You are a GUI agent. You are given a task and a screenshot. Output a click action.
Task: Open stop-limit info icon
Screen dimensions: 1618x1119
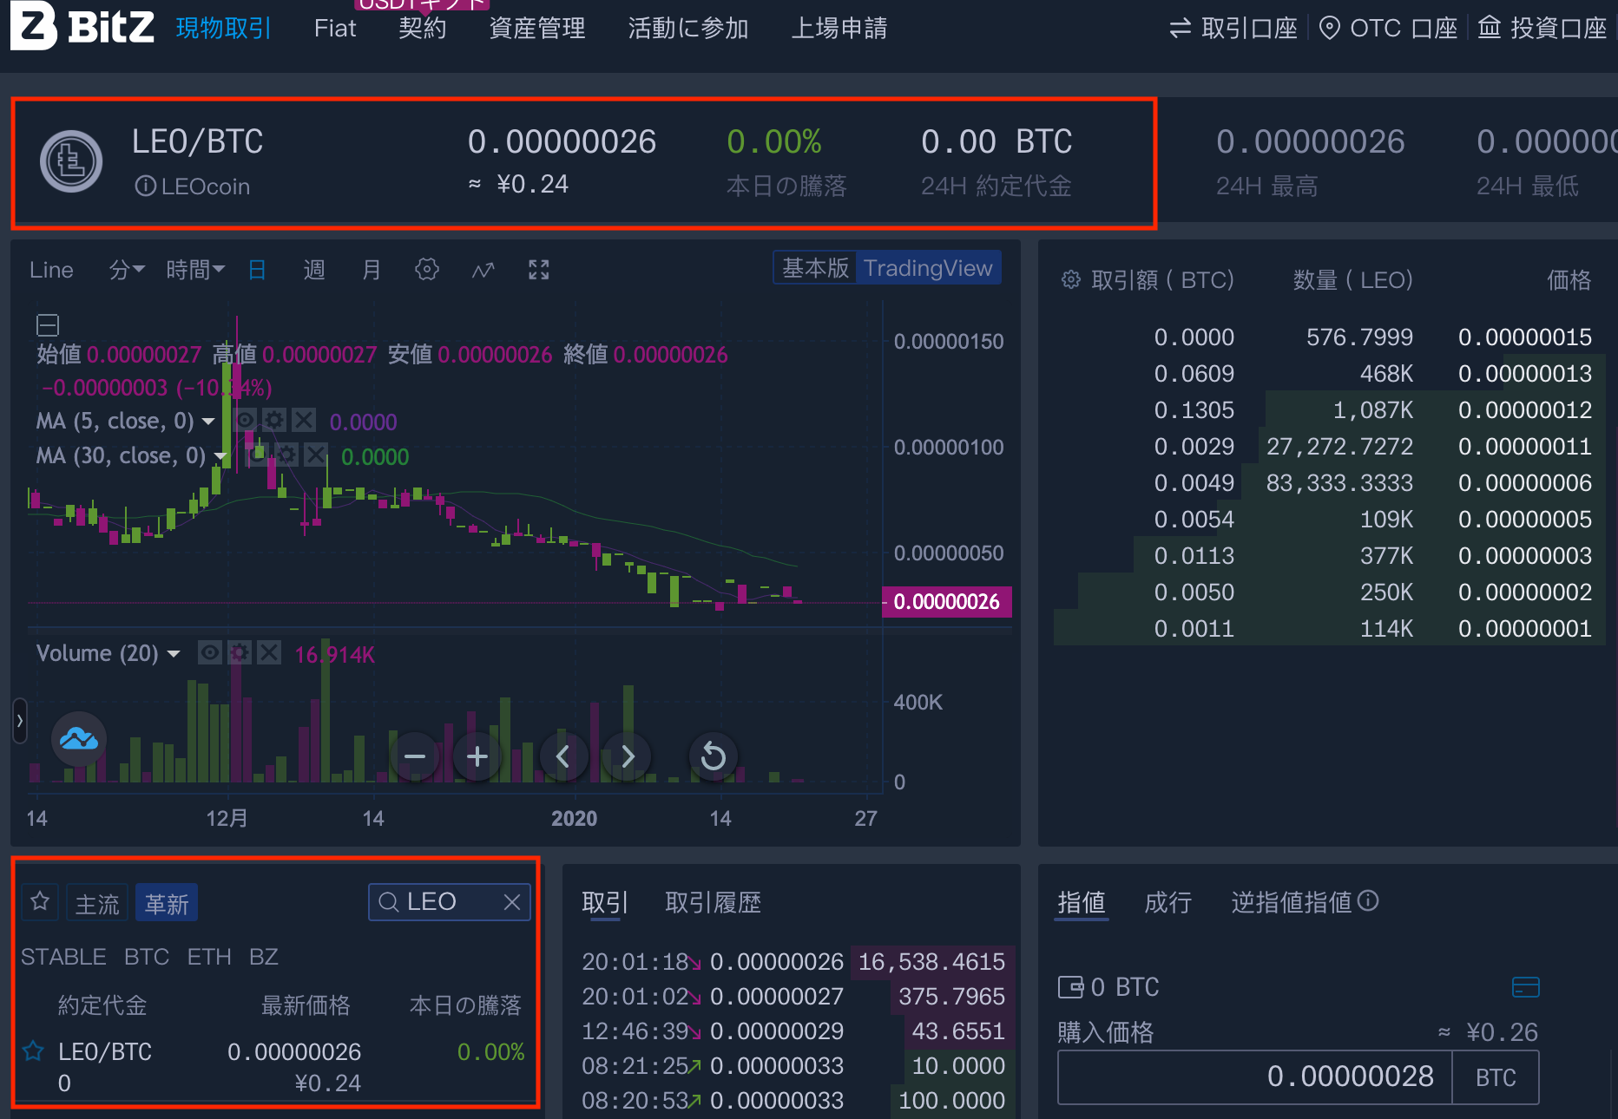[1368, 901]
